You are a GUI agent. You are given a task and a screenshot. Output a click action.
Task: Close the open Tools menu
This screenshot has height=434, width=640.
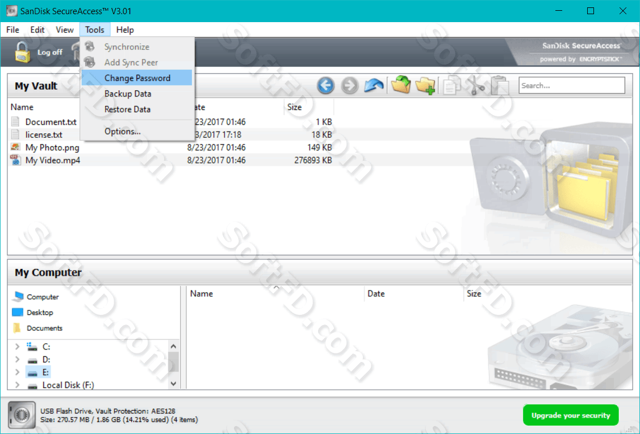pos(95,30)
